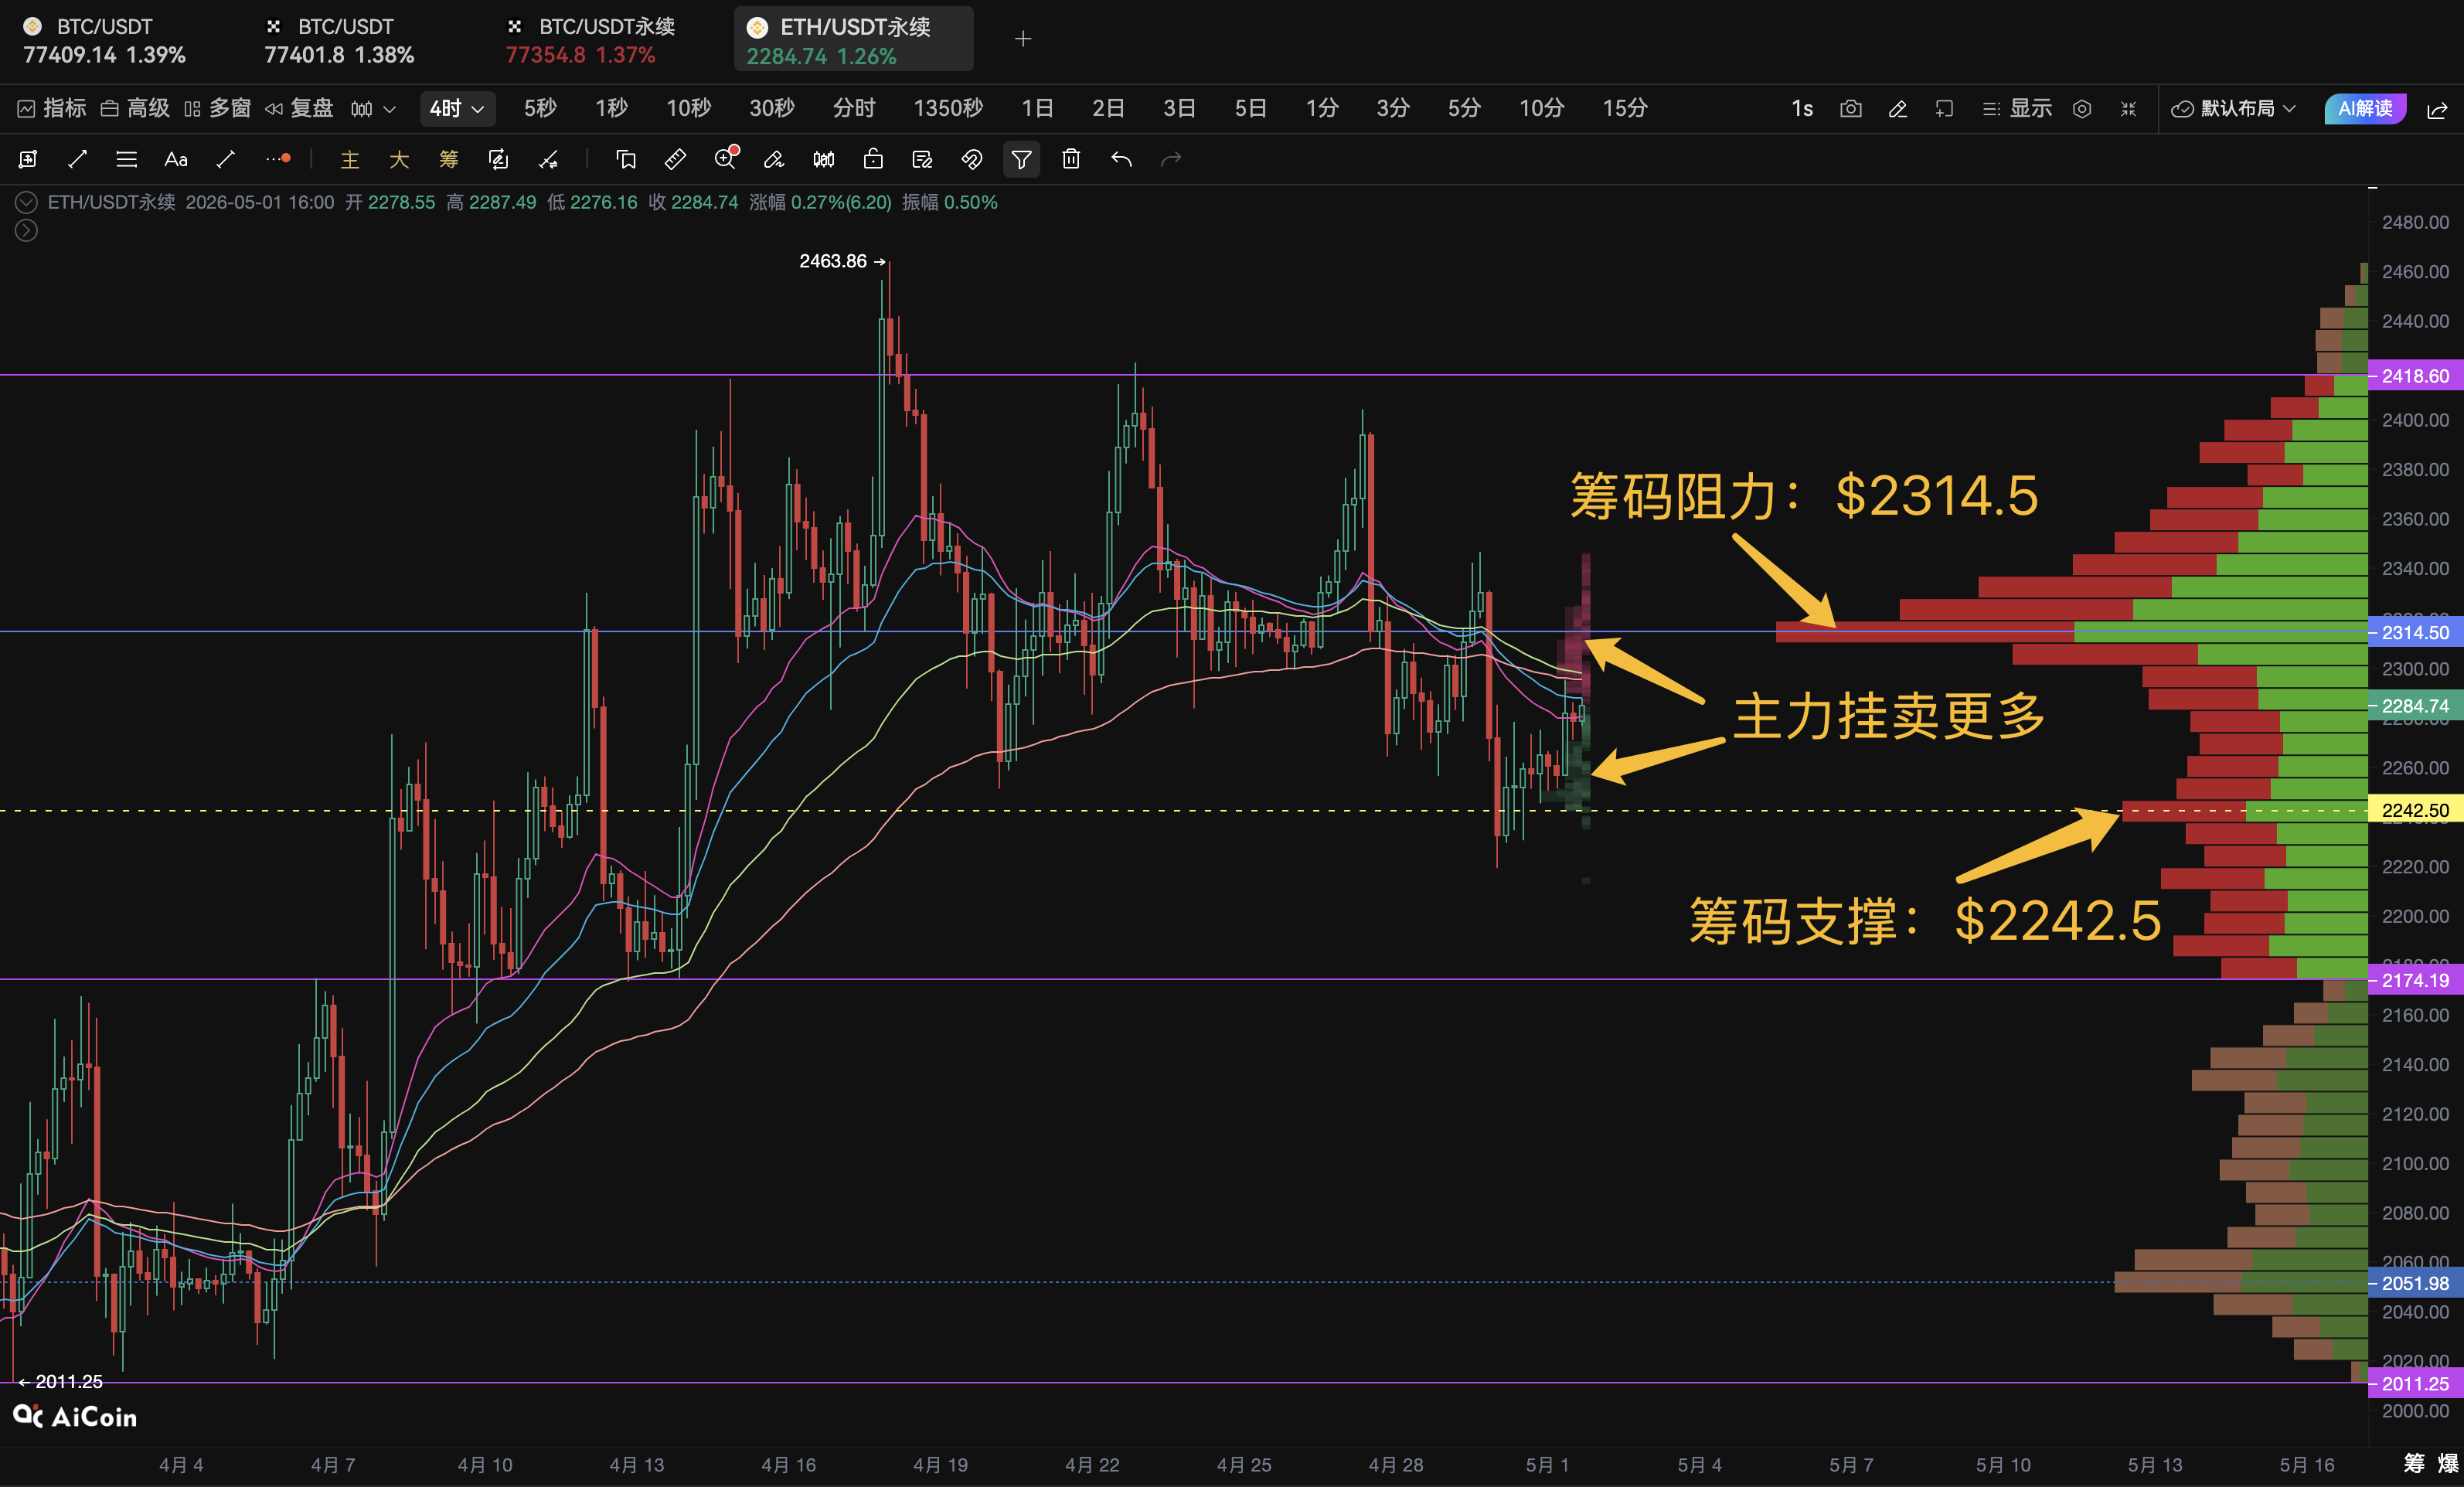Toggle the drawing lock icon
Image resolution: width=2464 pixels, height=1487 pixels.
(x=873, y=159)
